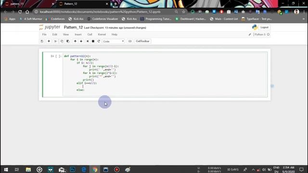
Task: Click the edit pencil icon near kernel name
Action: click(250, 35)
